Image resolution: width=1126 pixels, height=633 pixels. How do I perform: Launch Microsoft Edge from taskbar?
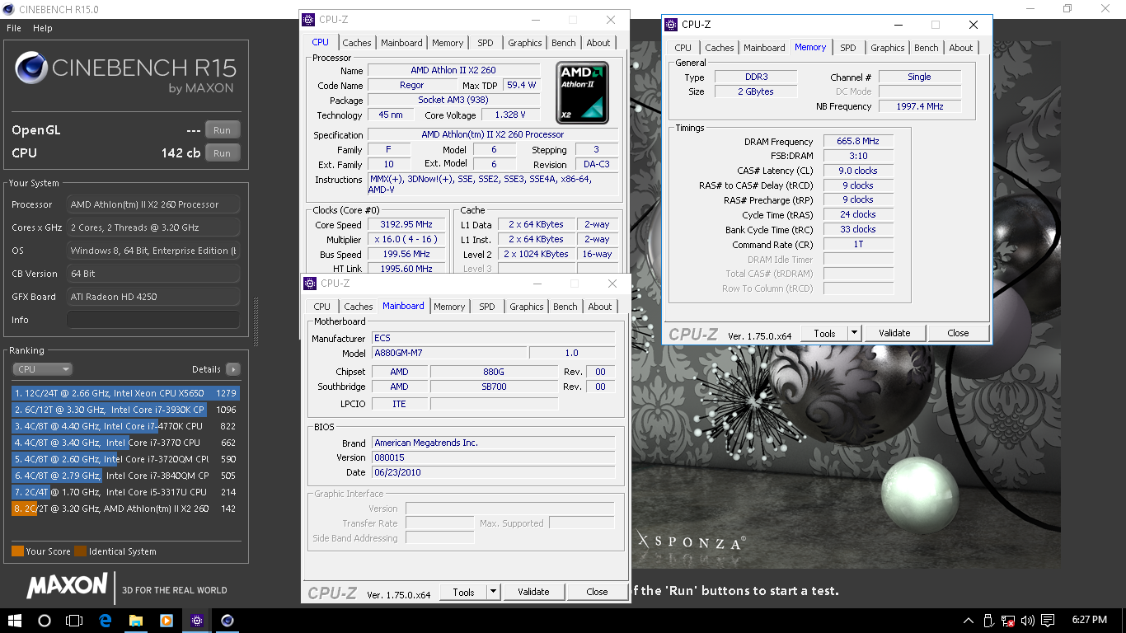point(106,621)
